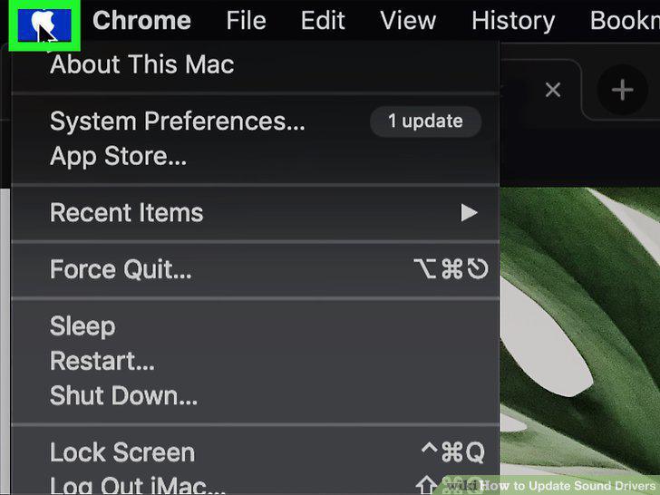Click the 1 update badge
Image resolution: width=660 pixels, height=495 pixels.
click(425, 121)
